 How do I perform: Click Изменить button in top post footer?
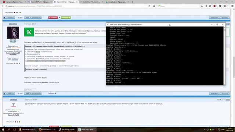pyautogui.click(x=214, y=18)
